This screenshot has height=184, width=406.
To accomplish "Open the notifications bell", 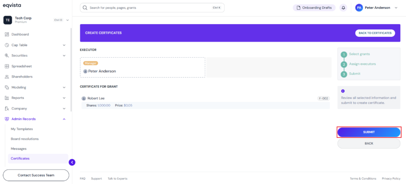I will click(x=343, y=8).
